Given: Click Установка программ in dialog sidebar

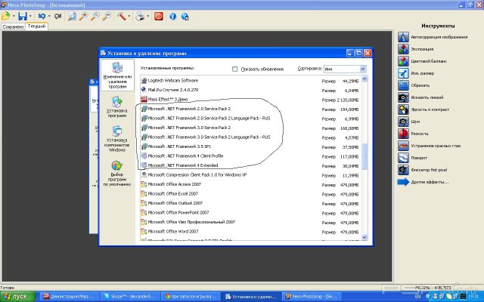Looking at the screenshot, I should [x=117, y=113].
